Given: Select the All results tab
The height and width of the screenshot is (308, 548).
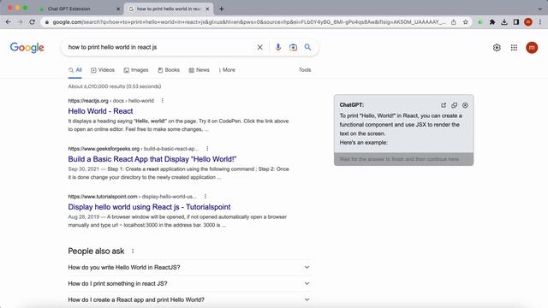Looking at the screenshot, I should (x=75, y=70).
